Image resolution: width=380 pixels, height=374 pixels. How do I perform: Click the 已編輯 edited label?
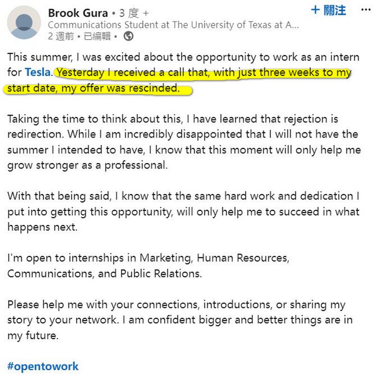tap(97, 37)
